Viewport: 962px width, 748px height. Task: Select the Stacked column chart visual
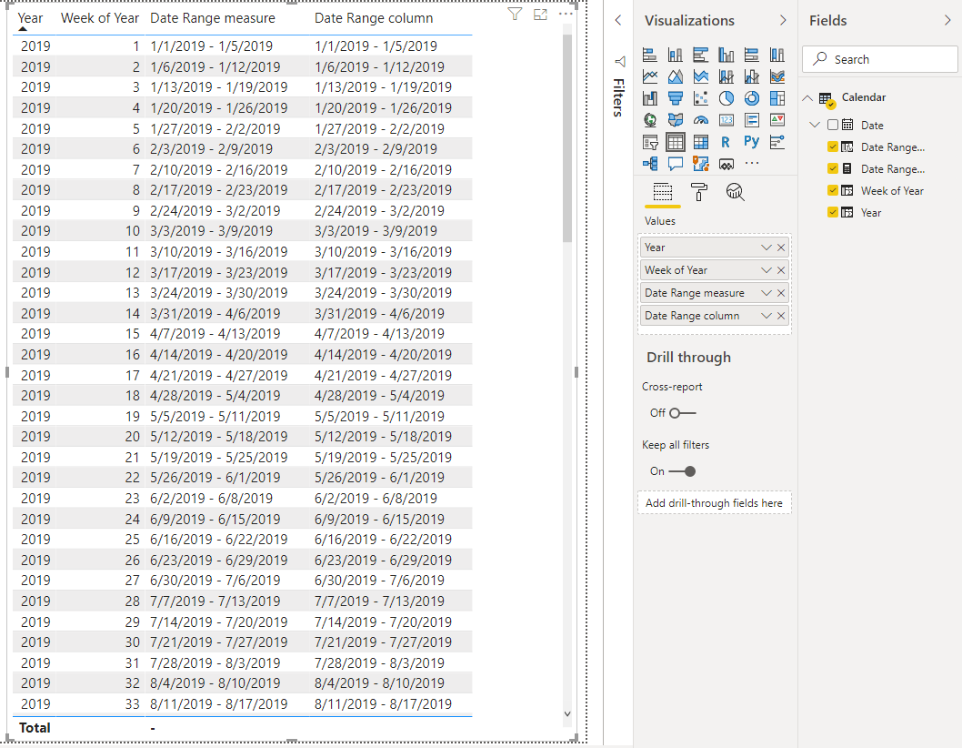click(x=676, y=55)
